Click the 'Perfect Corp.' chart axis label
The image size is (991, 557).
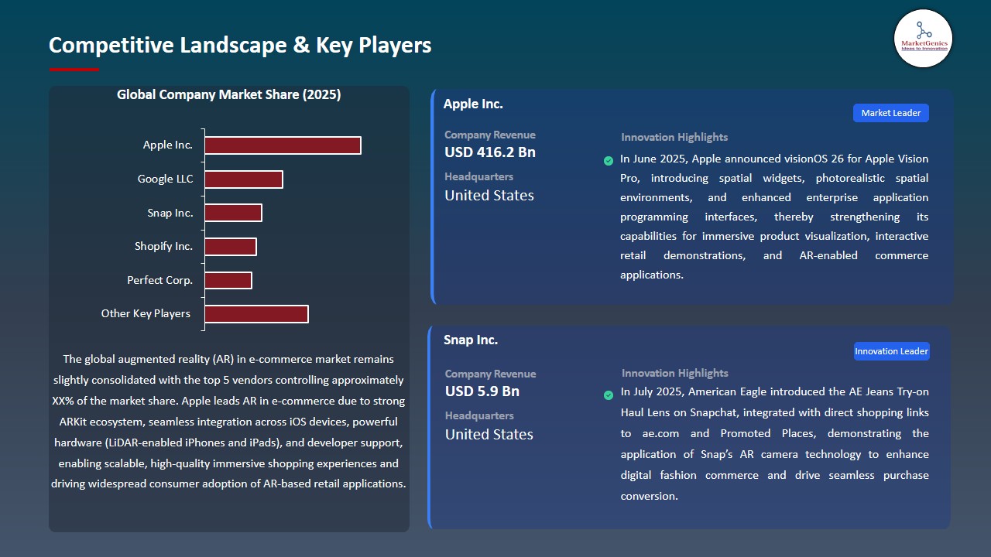(x=160, y=280)
